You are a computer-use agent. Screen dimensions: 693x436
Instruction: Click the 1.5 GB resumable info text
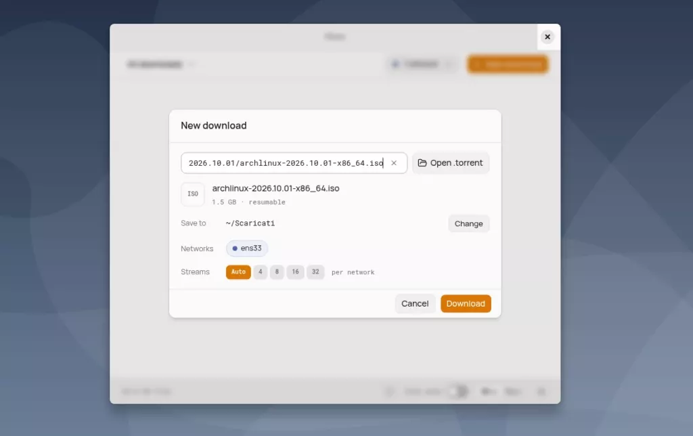pyautogui.click(x=248, y=202)
